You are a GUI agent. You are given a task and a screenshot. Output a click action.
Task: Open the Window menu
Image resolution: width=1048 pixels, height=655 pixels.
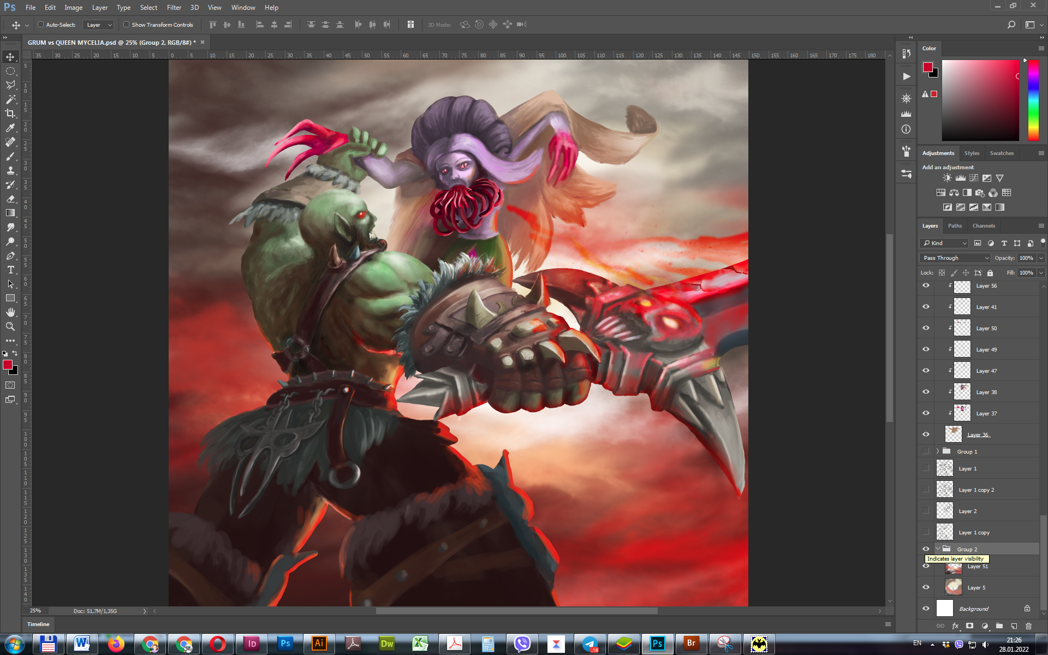tap(243, 8)
